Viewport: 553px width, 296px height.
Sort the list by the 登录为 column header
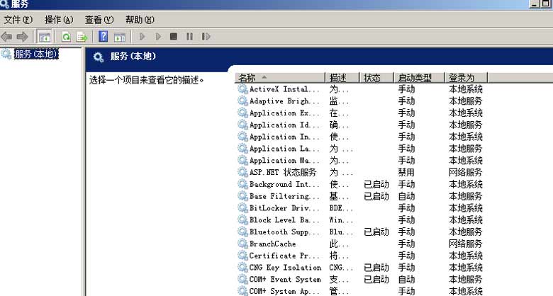467,77
